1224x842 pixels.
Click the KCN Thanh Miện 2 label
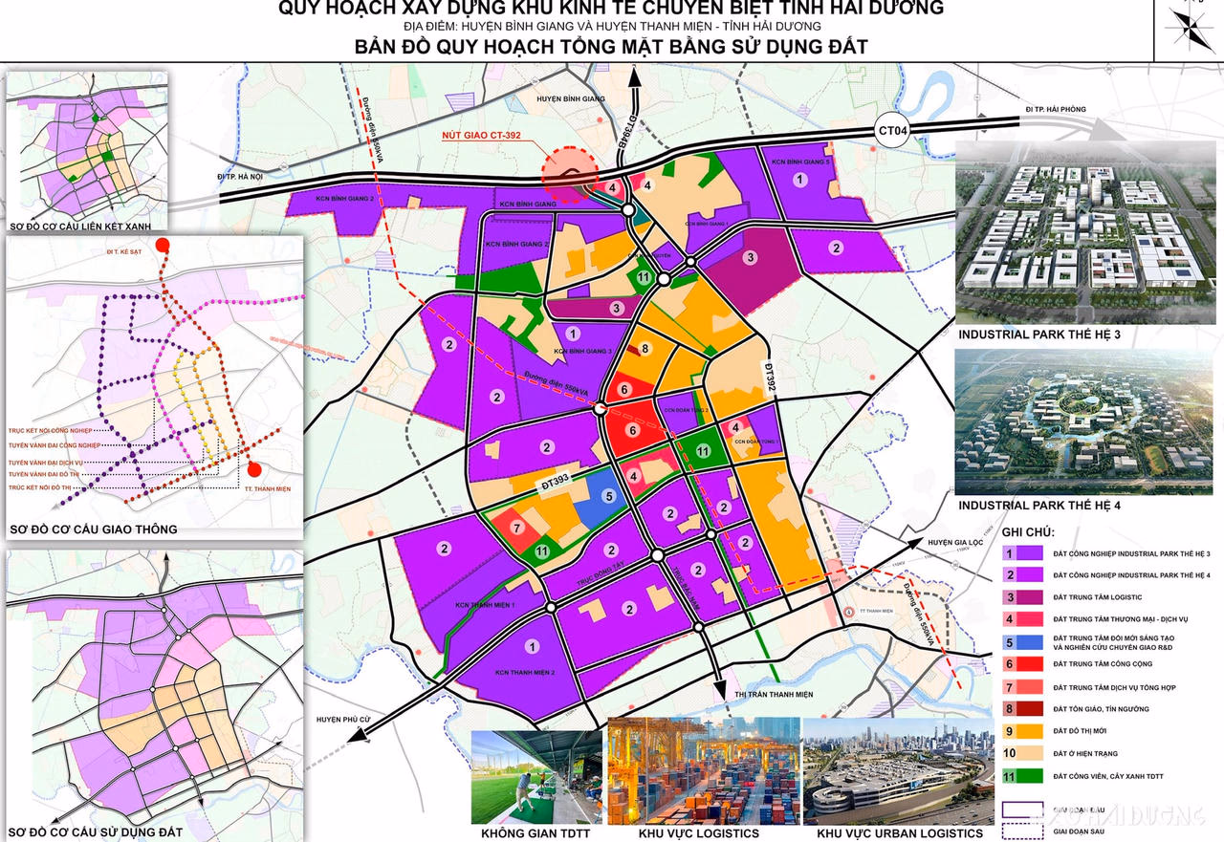[525, 674]
